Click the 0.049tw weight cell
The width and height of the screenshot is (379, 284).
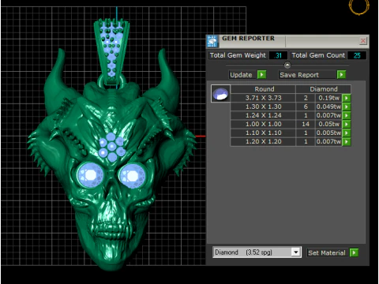click(328, 106)
